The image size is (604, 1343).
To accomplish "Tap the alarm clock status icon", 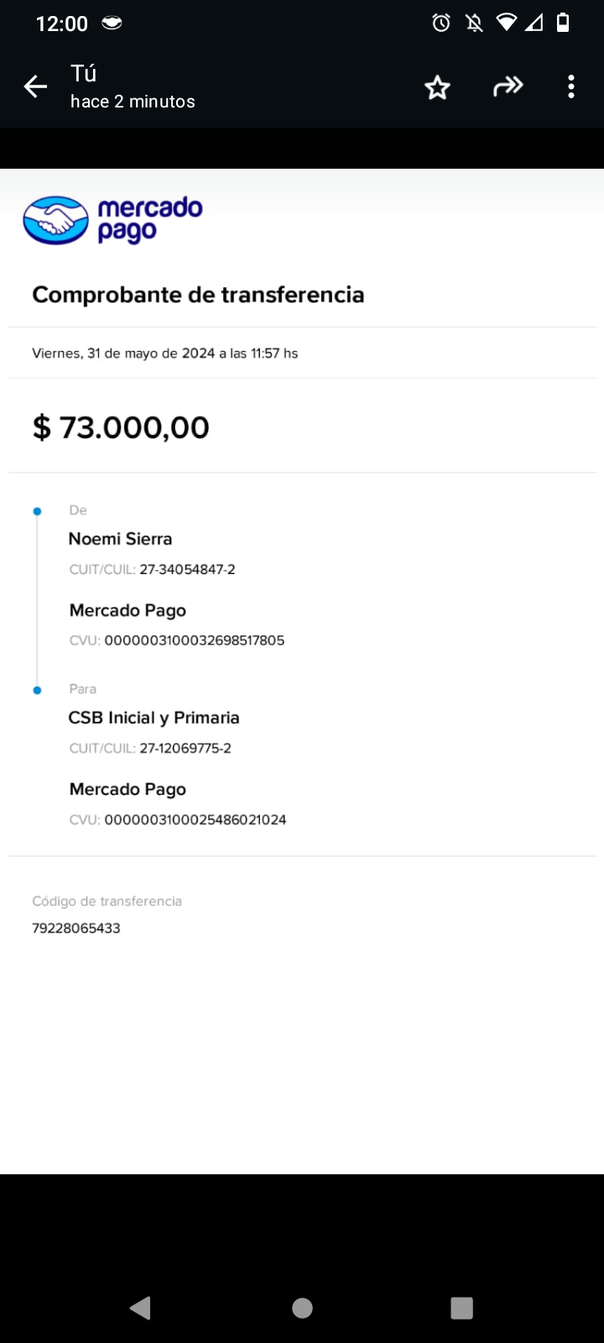I will pos(441,23).
